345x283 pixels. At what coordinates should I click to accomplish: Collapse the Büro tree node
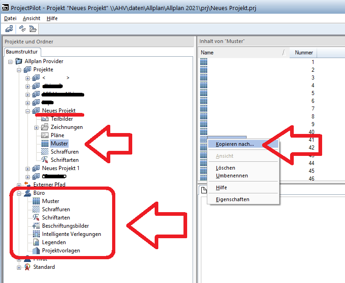tap(19, 193)
